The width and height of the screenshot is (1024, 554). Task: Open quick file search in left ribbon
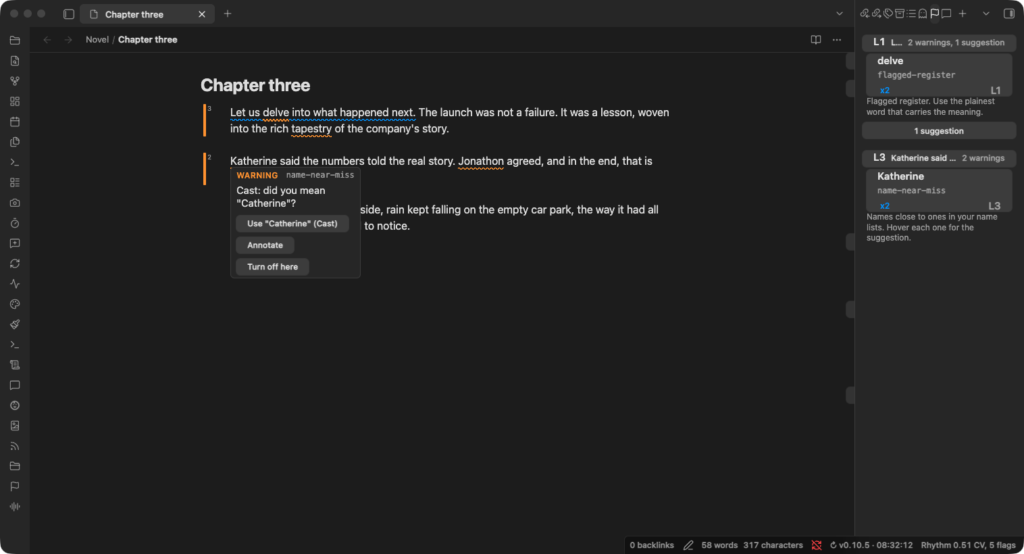pos(15,61)
